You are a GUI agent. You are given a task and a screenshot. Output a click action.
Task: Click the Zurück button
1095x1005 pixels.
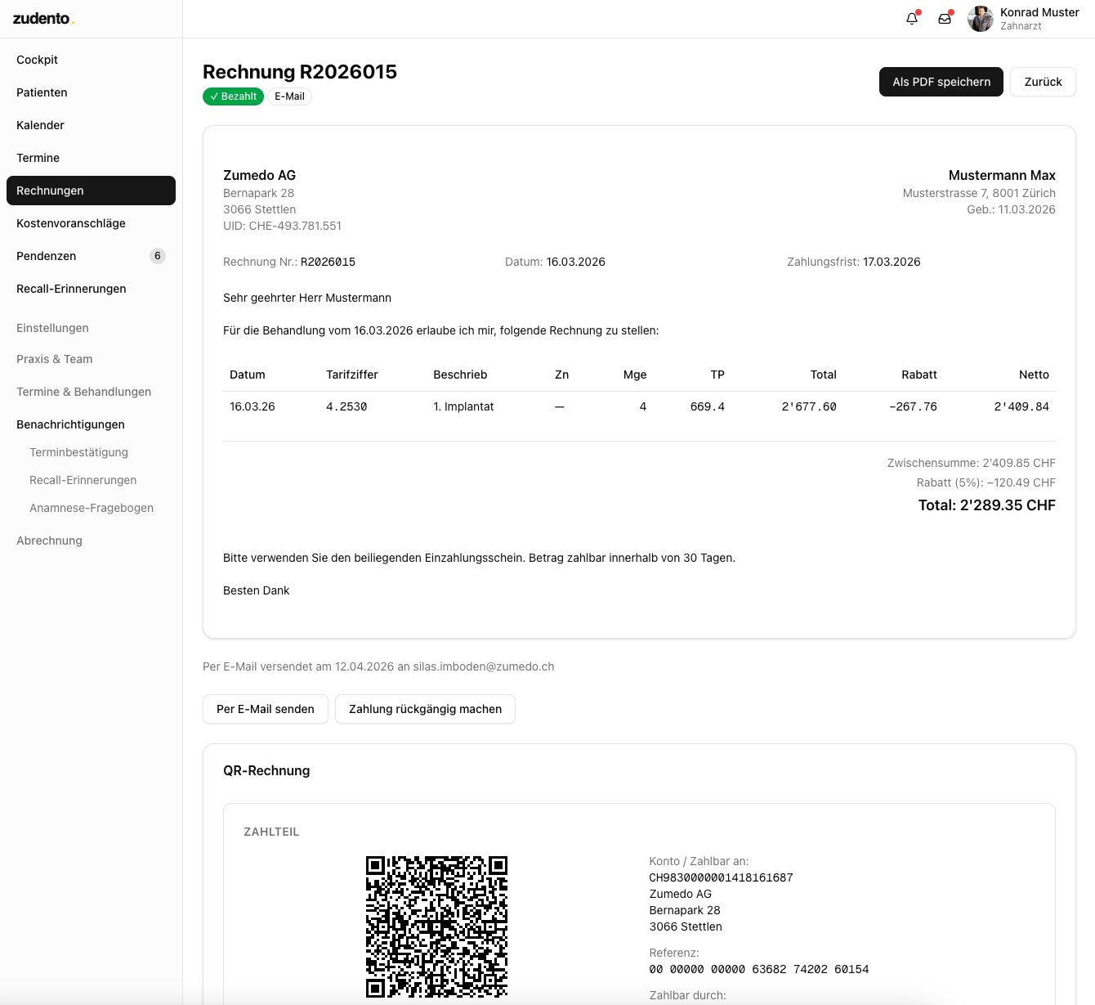click(1043, 82)
